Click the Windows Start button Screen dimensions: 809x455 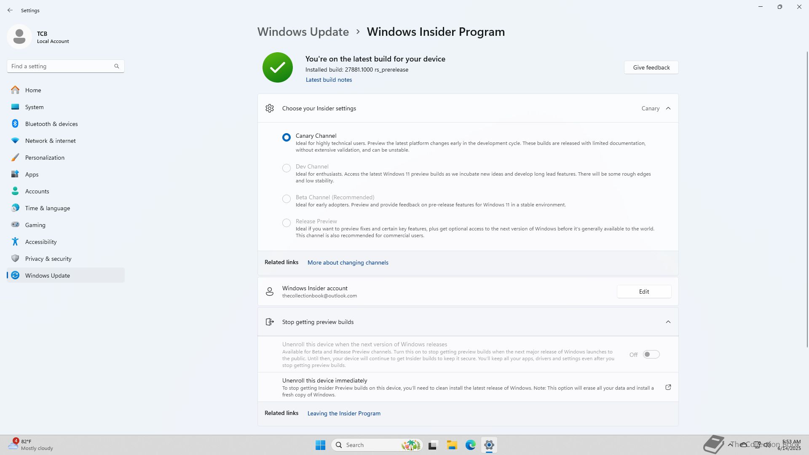[x=320, y=445]
